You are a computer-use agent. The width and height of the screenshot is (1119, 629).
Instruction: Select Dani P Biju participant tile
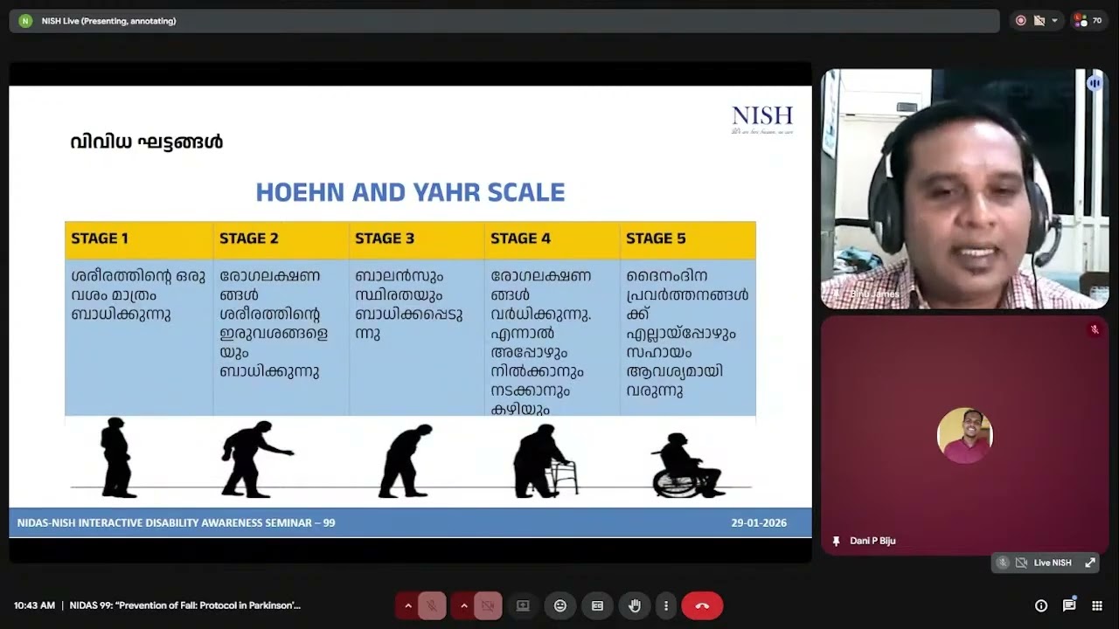coord(964,435)
